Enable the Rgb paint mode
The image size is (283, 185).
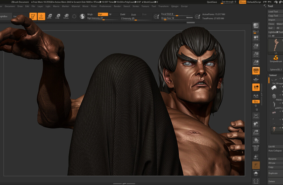(x=103, y=14)
